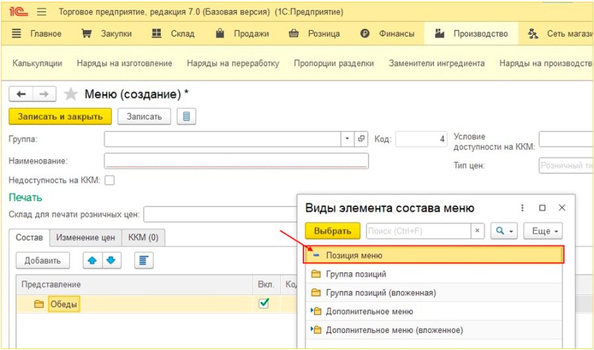
Task: Open the Закупки section
Action: pyautogui.click(x=106, y=34)
